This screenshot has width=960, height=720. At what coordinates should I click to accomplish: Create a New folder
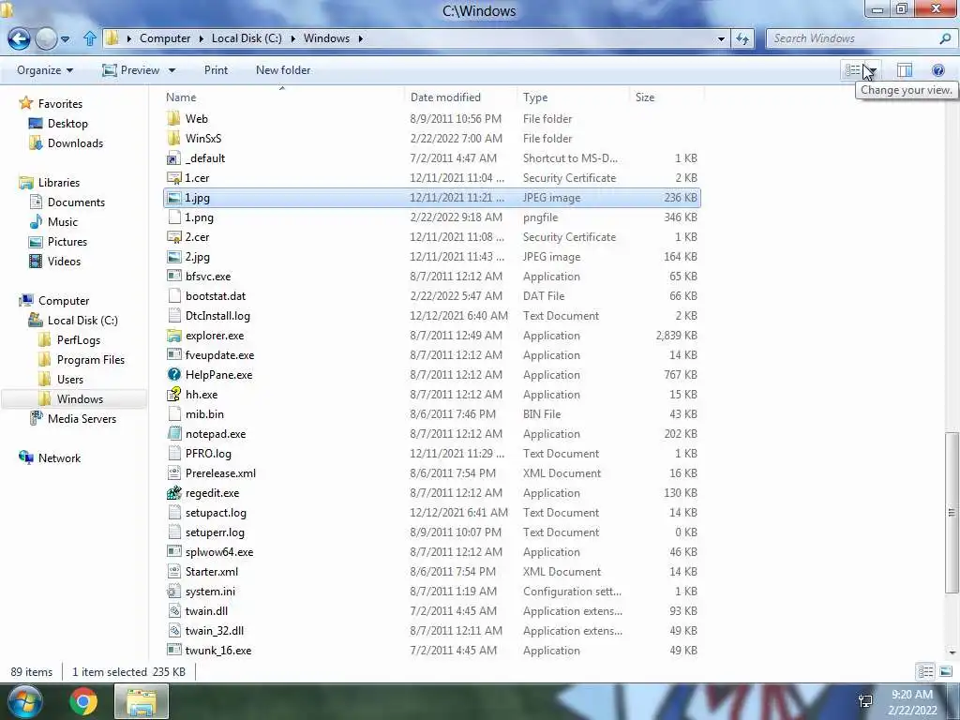point(283,70)
